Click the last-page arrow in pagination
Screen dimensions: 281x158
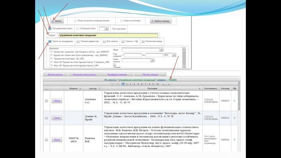click(169, 84)
